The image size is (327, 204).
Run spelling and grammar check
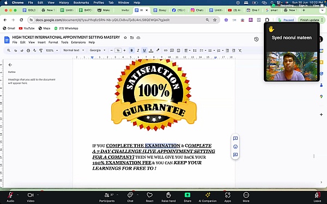[x=35, y=51]
